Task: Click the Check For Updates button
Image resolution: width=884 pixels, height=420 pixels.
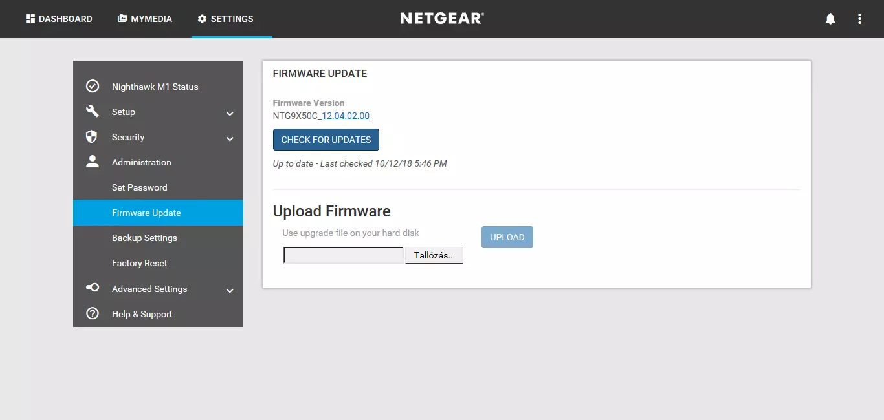Action: pos(326,140)
